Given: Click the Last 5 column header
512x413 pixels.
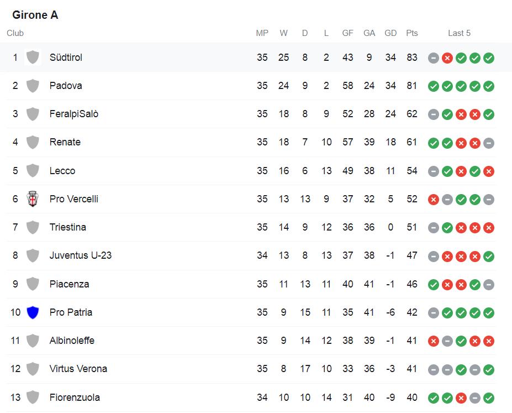Looking at the screenshot, I should [x=459, y=33].
